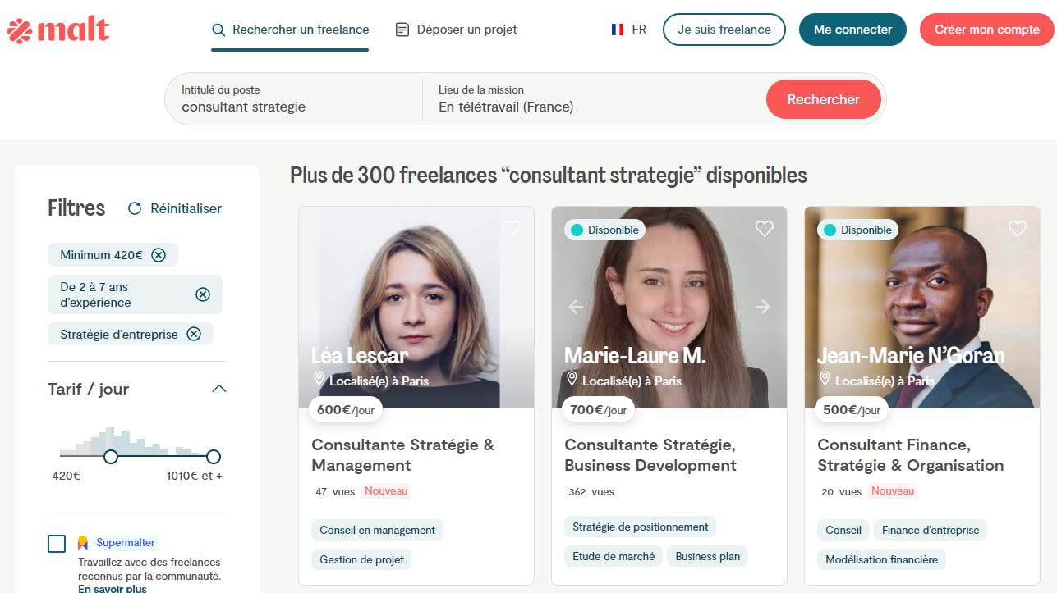Click the magnifier icon beside Rechercher un freelance
Viewport: 1057px width, 593px height.
[x=218, y=29]
